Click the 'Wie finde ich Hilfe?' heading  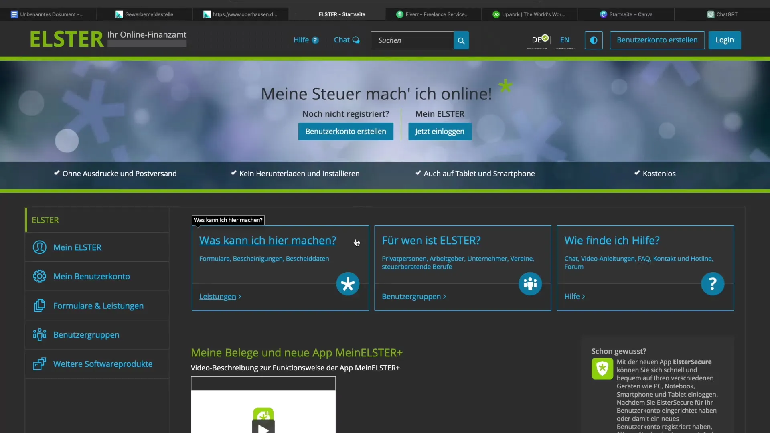612,241
